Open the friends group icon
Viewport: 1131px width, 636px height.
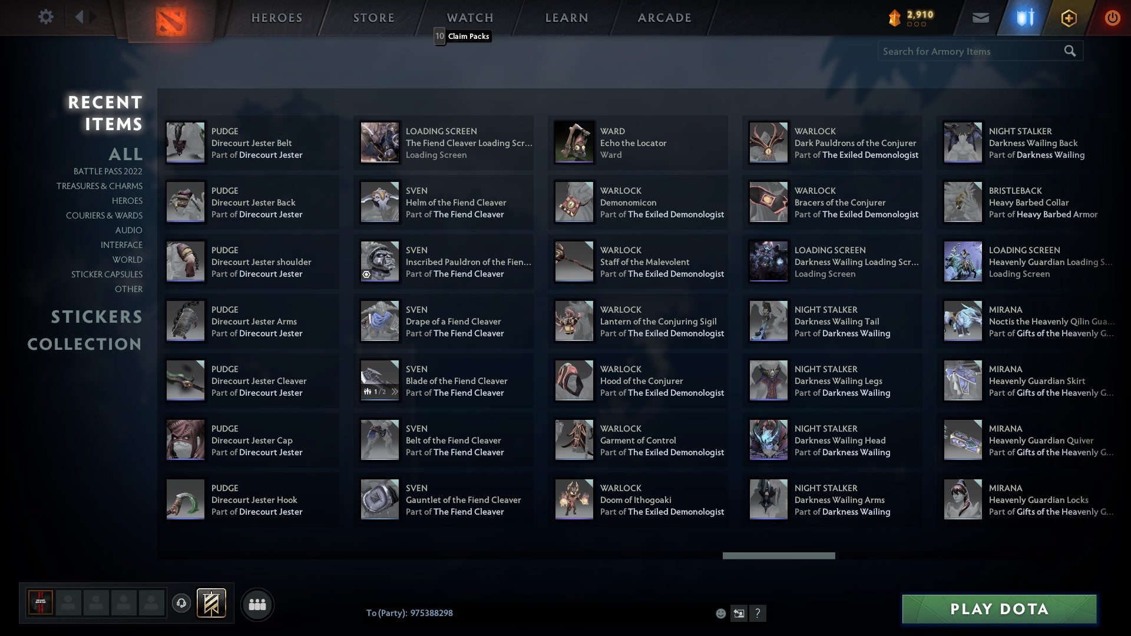(257, 604)
